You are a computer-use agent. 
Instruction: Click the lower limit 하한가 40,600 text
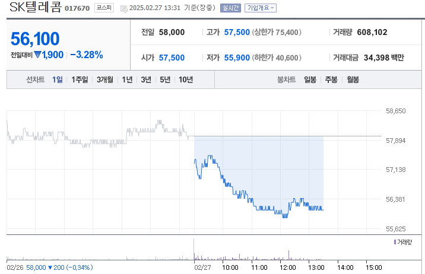[x=277, y=58]
